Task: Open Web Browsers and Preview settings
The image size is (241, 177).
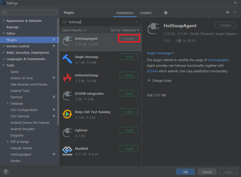Action: [29, 85]
